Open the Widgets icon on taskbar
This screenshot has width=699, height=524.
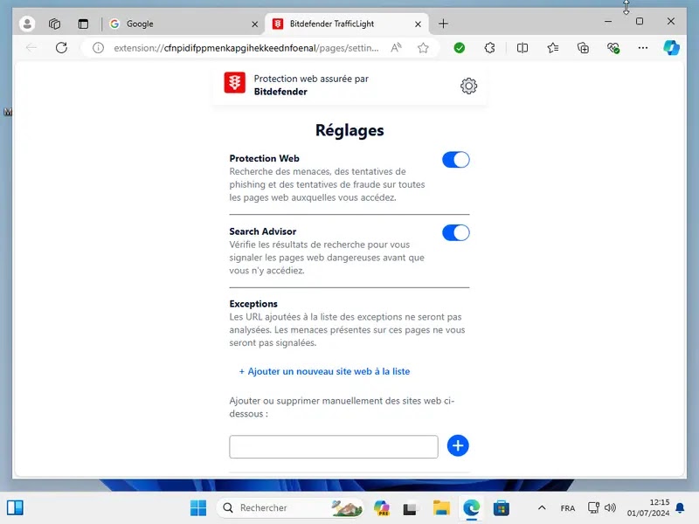15,507
